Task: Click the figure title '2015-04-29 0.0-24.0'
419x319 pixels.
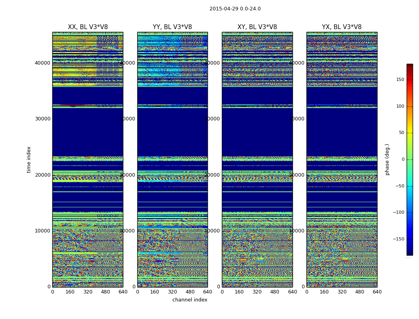Action: point(235,9)
